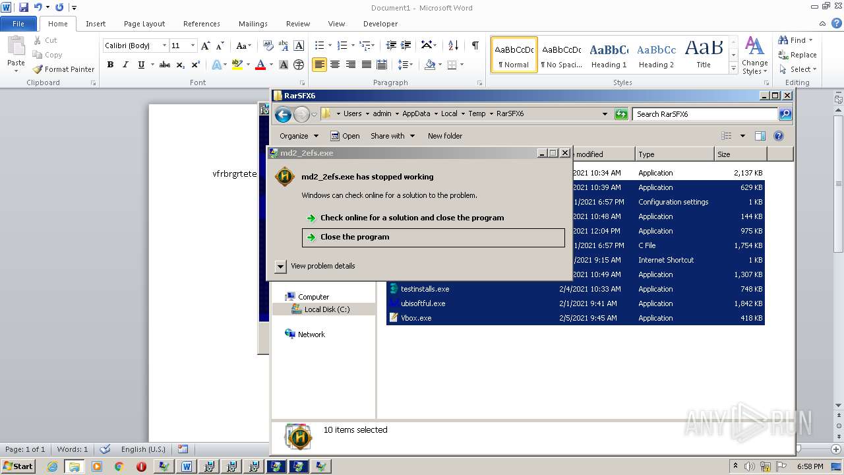Select Justify alignment
844x475 pixels.
click(366, 65)
